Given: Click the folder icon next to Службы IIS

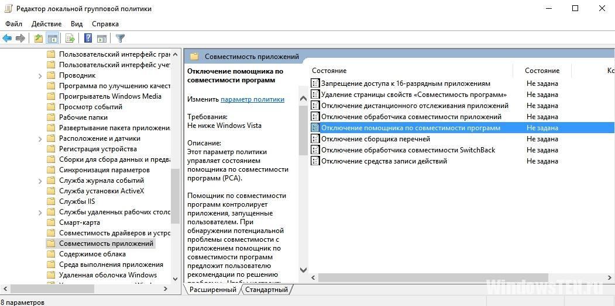Looking at the screenshot, I should [50, 201].
